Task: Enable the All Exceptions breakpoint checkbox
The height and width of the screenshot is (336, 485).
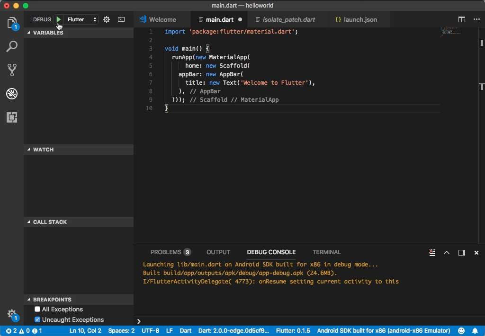Action: click(37, 309)
